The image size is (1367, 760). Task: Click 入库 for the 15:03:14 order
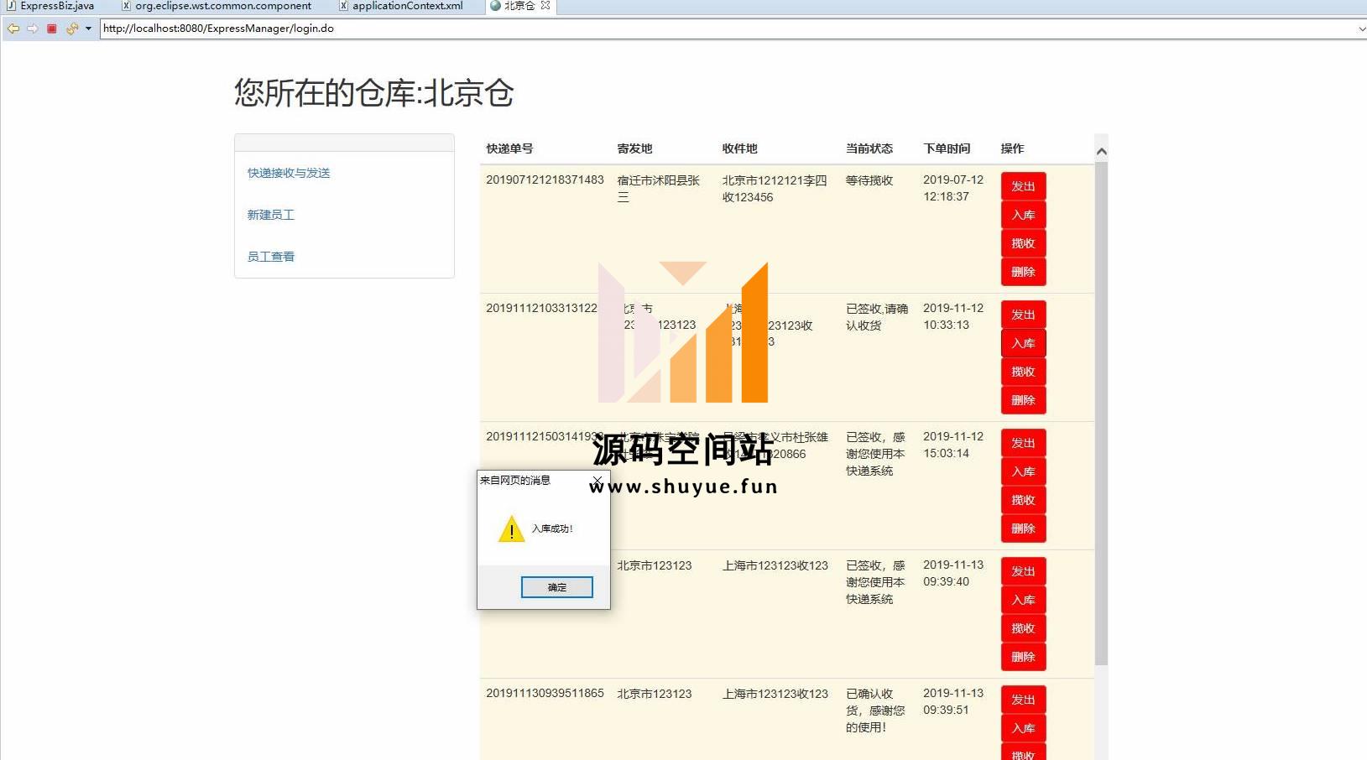click(1023, 471)
